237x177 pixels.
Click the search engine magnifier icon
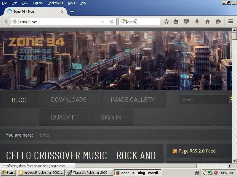click(123, 21)
